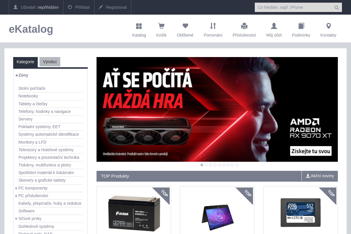The width and height of the screenshot is (351, 234).
Task: Select the Kategorie tab
Action: point(25,62)
